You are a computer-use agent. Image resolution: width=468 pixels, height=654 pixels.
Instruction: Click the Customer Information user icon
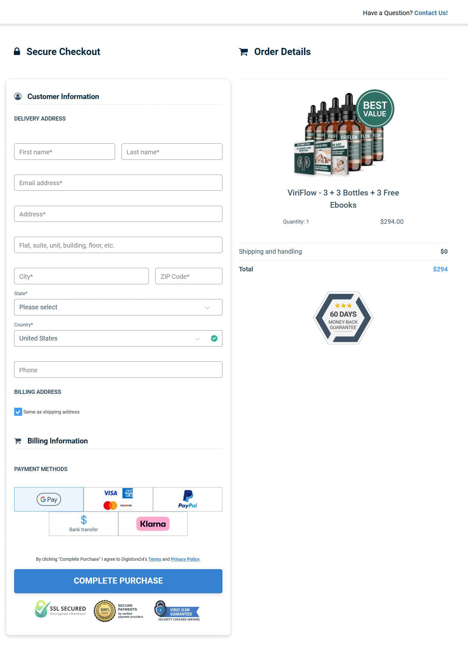(18, 96)
